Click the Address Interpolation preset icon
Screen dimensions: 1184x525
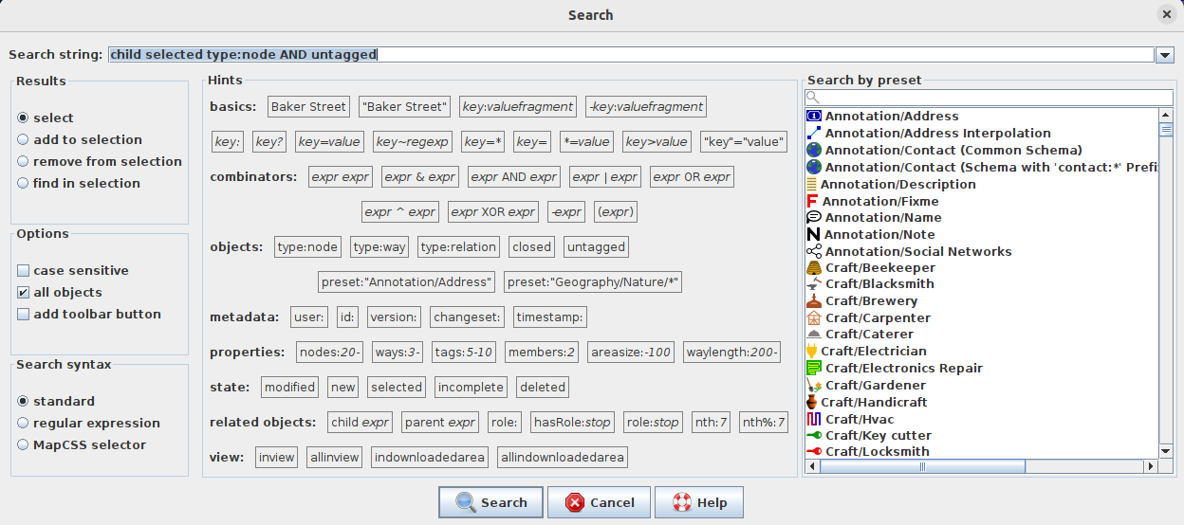(813, 134)
